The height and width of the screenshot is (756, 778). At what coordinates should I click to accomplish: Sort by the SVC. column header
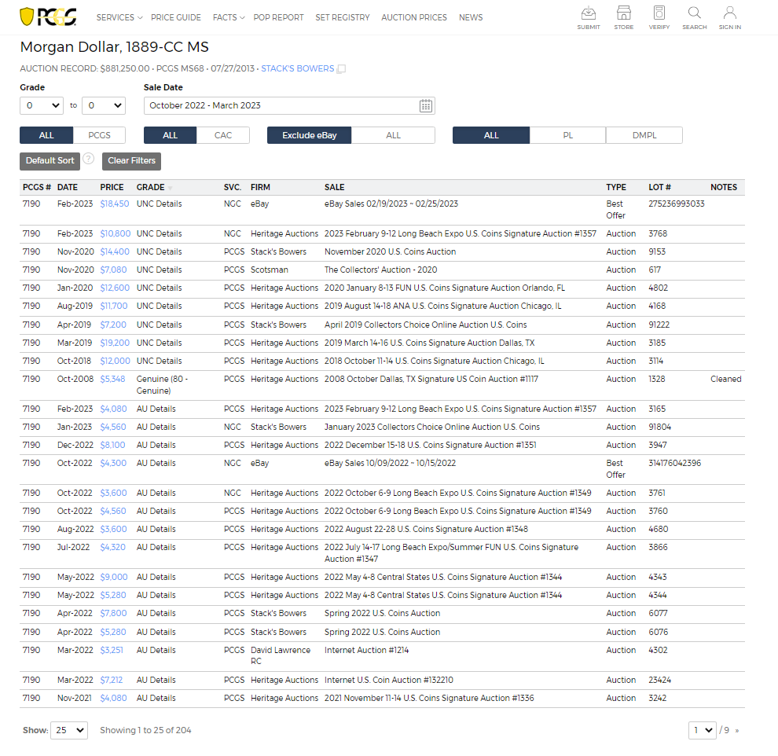pyautogui.click(x=232, y=188)
